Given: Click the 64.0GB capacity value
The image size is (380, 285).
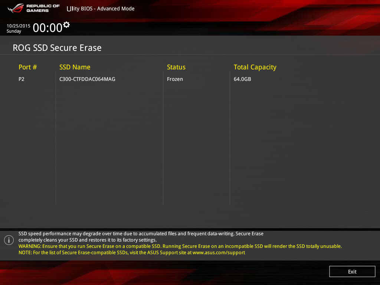Looking at the screenshot, I should pyautogui.click(x=242, y=79).
